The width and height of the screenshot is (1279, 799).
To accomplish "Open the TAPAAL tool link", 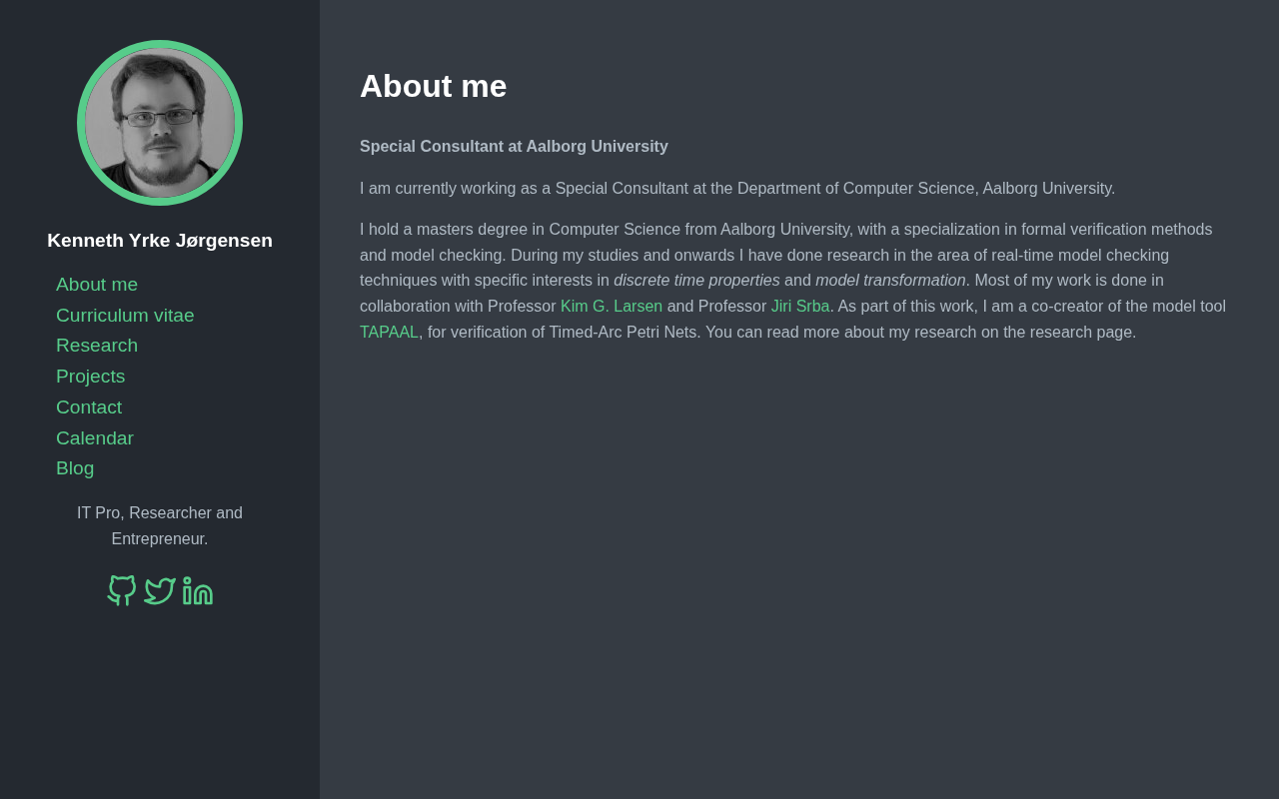I will (389, 333).
